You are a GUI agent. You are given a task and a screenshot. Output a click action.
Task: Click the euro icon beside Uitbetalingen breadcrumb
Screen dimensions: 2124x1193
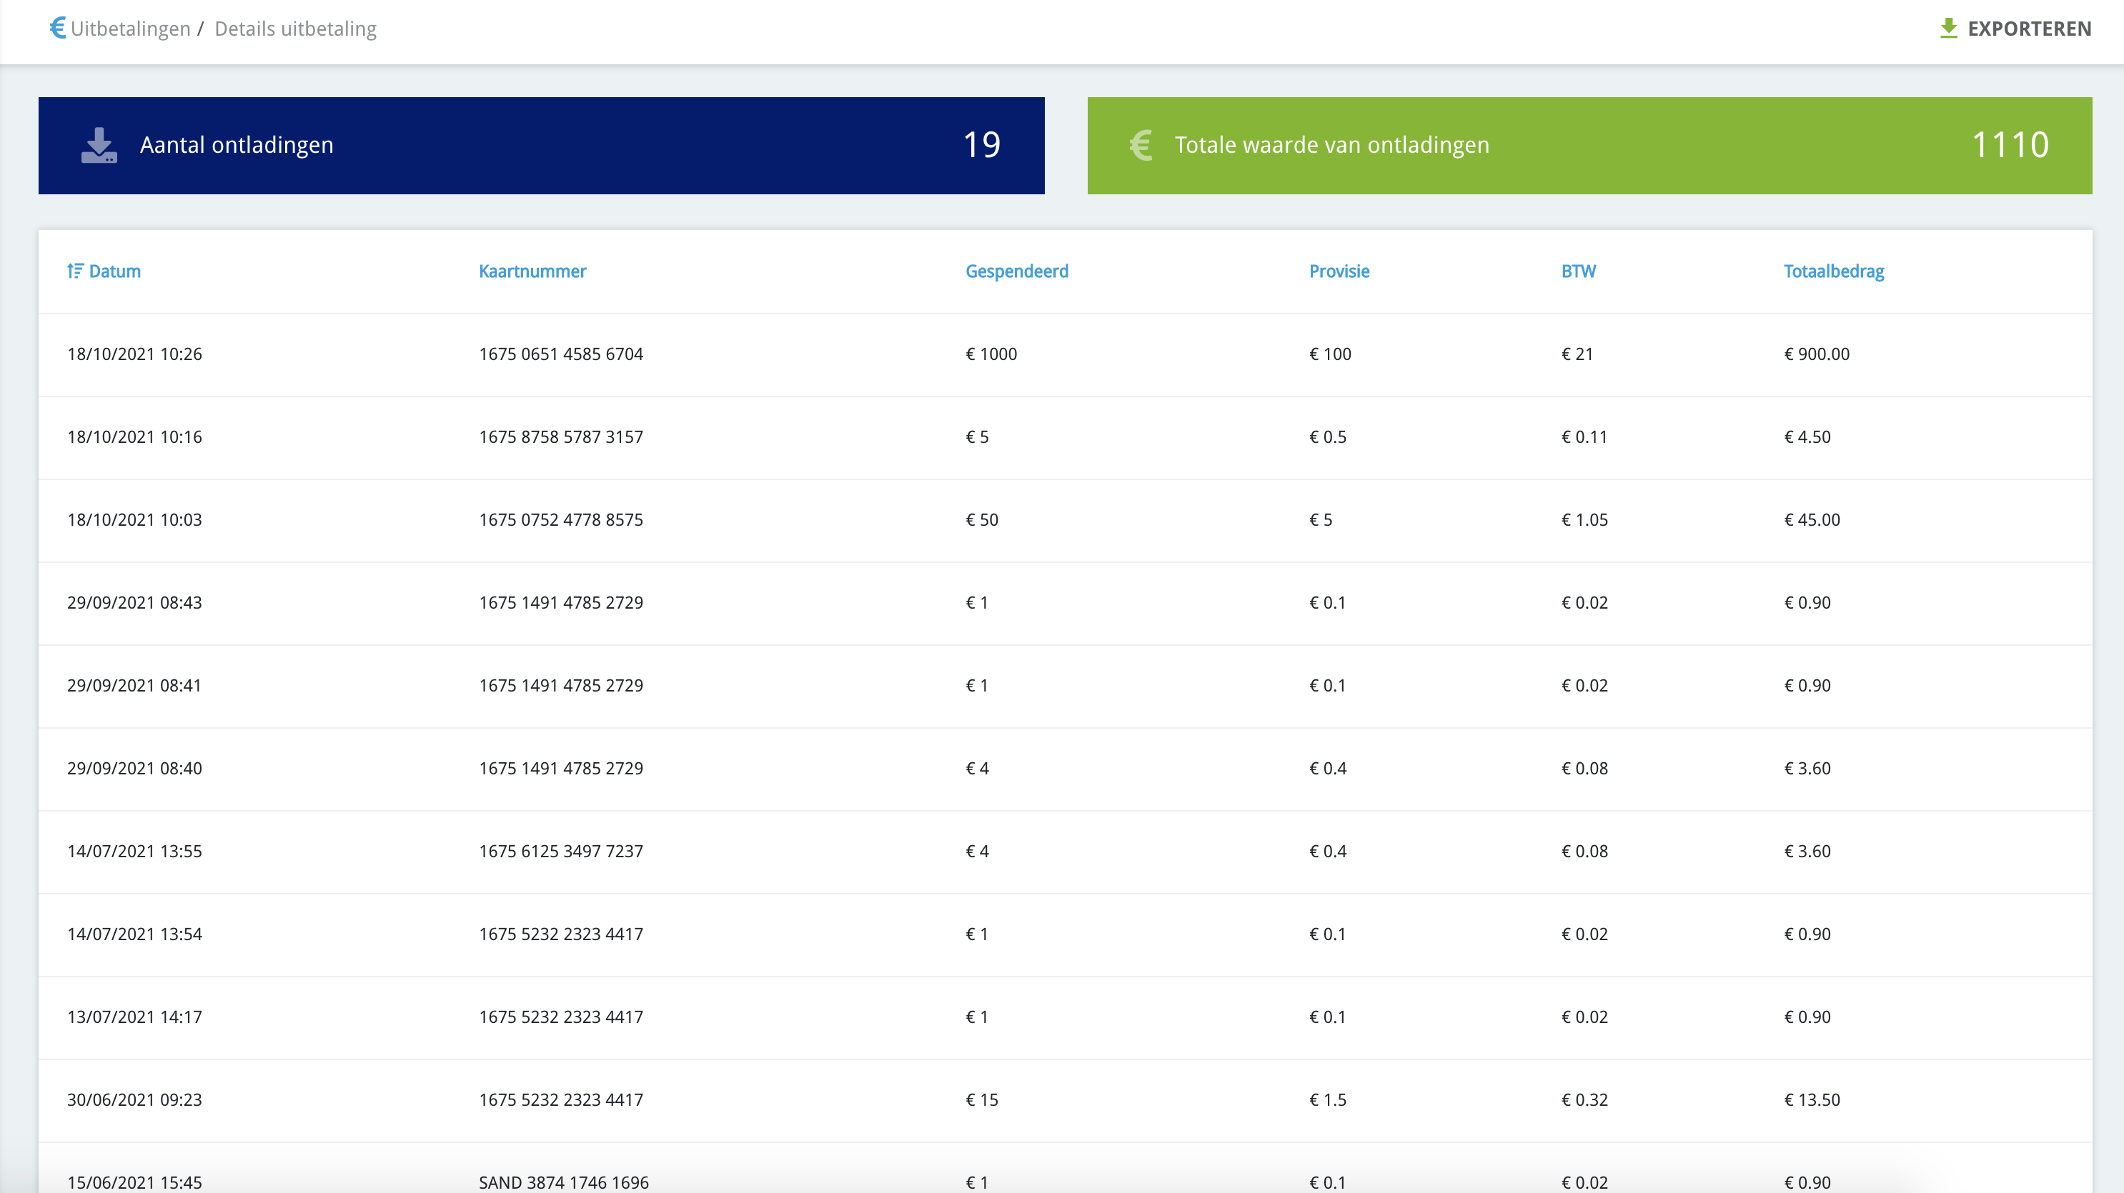[57, 28]
